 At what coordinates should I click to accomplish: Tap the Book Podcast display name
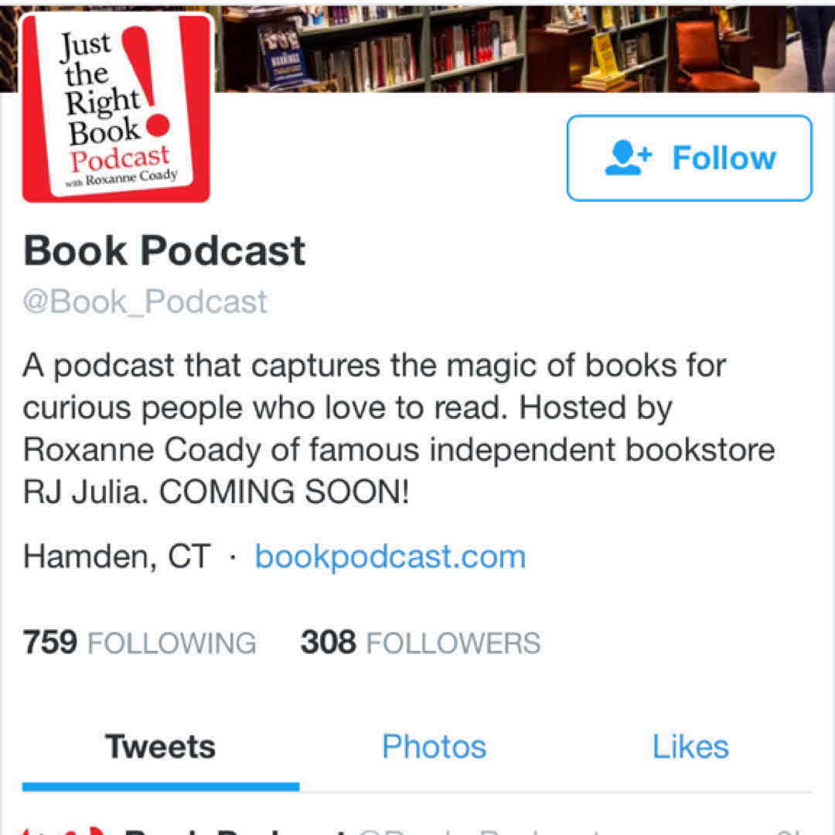pyautogui.click(x=165, y=250)
